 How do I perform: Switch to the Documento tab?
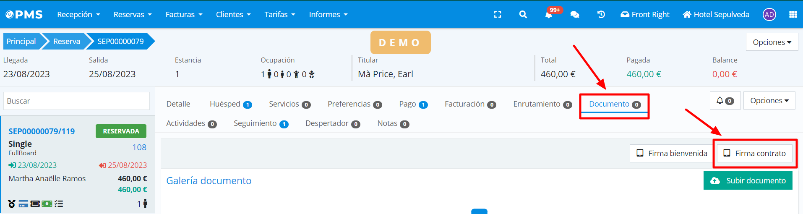pyautogui.click(x=614, y=104)
